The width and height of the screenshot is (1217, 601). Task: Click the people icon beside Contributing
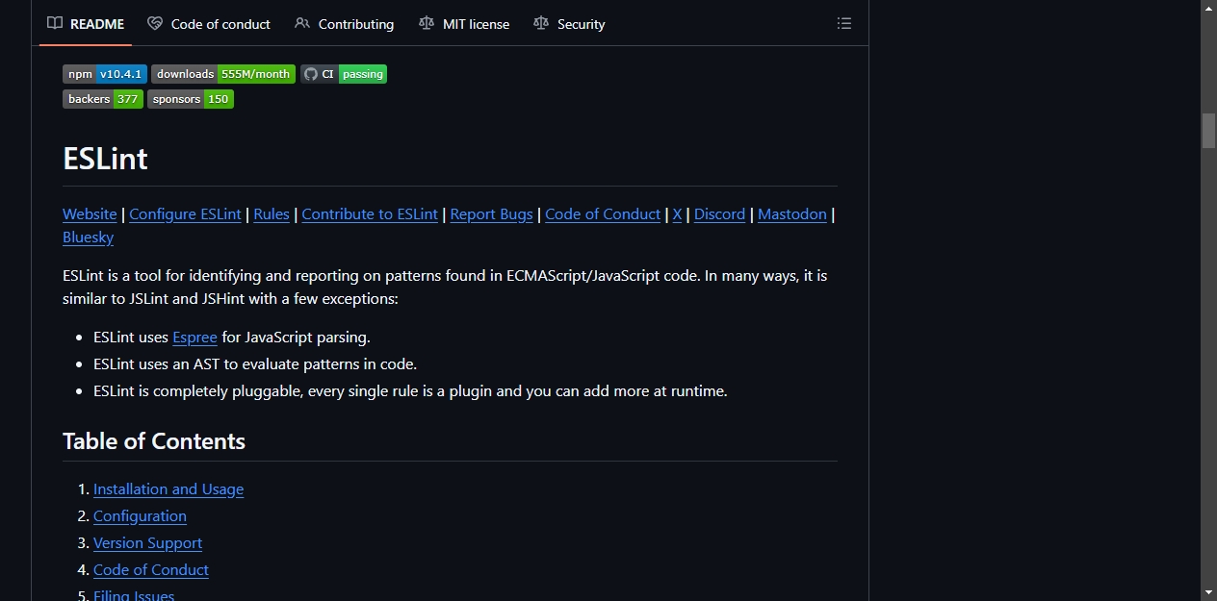pos(302,23)
